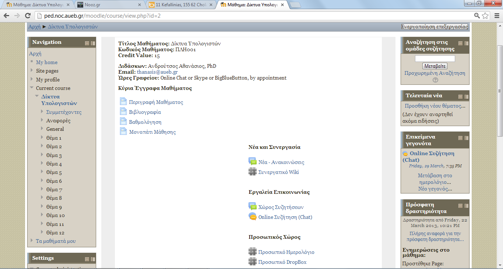This screenshot has height=269, width=503.
Task: Dock the Navigation block
Action: click(x=93, y=43)
